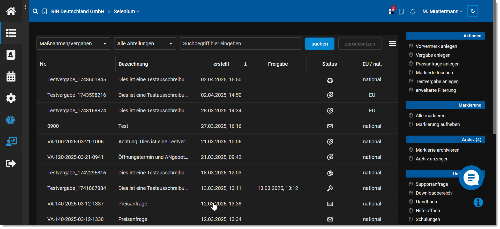Click RIB Deutschland GmbH breadcrumb
Viewport: 500px width, 229px height.
point(78,11)
